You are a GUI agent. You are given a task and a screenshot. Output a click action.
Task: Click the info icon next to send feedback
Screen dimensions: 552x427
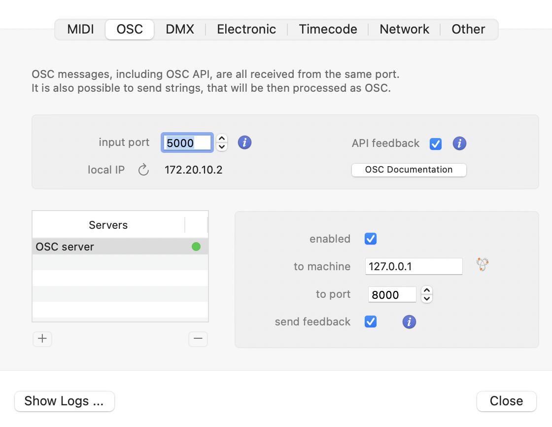tap(409, 322)
